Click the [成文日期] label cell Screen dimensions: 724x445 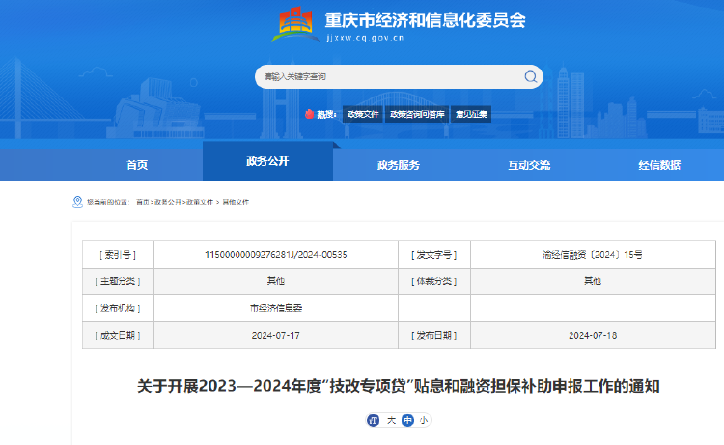118,336
